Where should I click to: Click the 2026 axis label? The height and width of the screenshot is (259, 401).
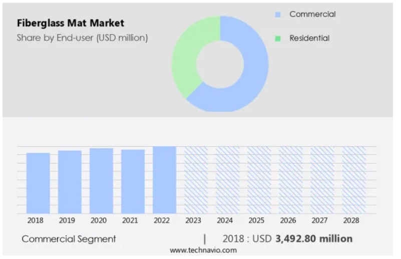288,220
